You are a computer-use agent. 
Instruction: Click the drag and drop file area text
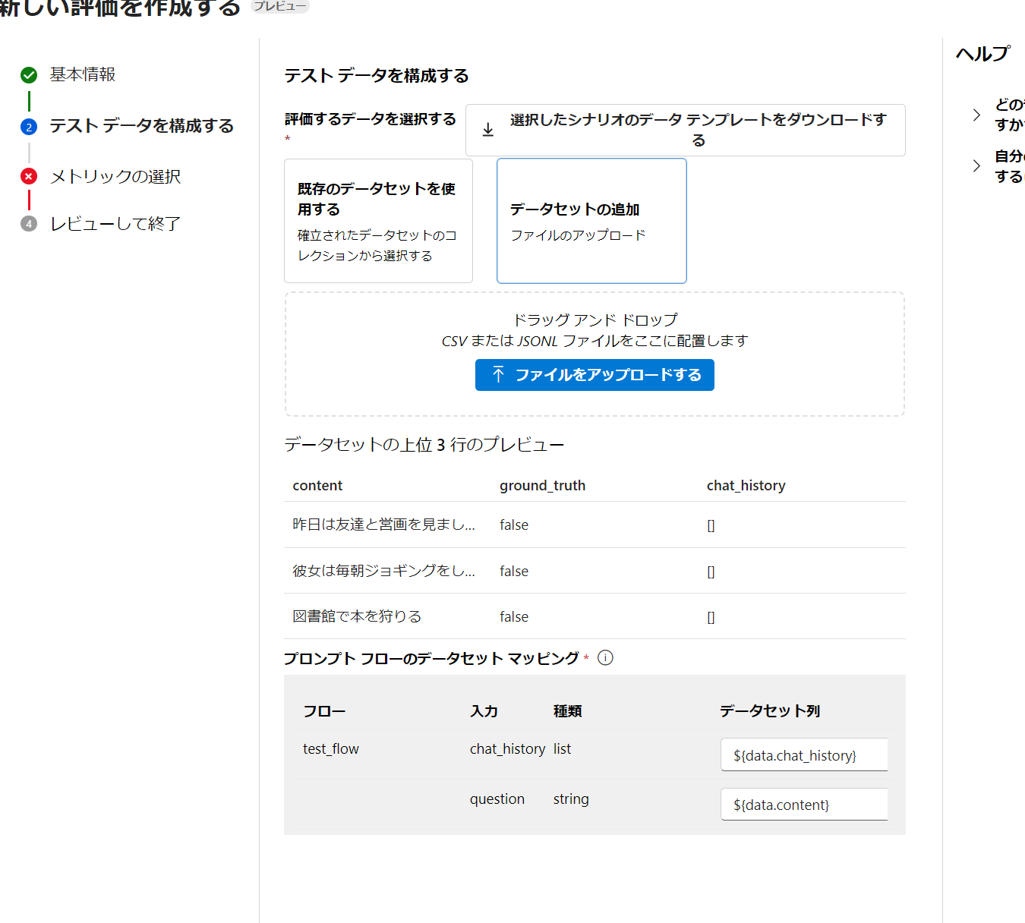click(x=594, y=330)
